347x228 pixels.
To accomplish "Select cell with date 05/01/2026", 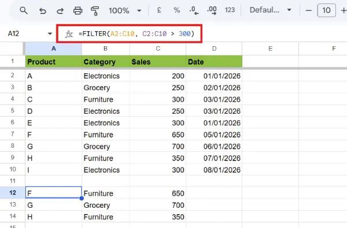I will [214, 134].
